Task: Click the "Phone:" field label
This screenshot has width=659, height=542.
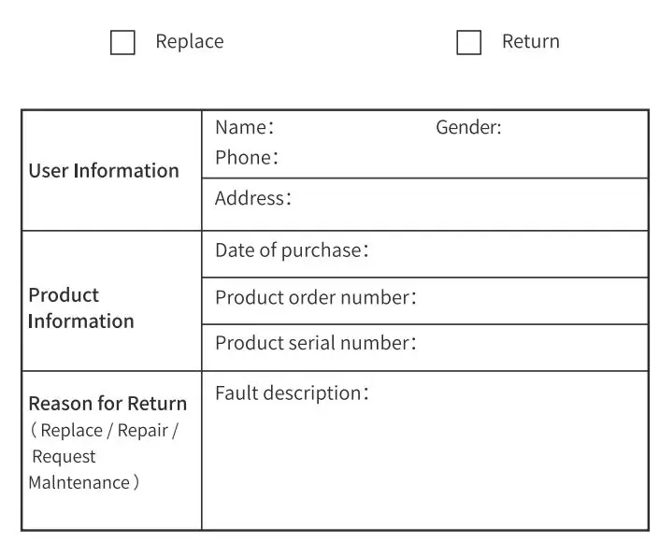Action: (247, 158)
